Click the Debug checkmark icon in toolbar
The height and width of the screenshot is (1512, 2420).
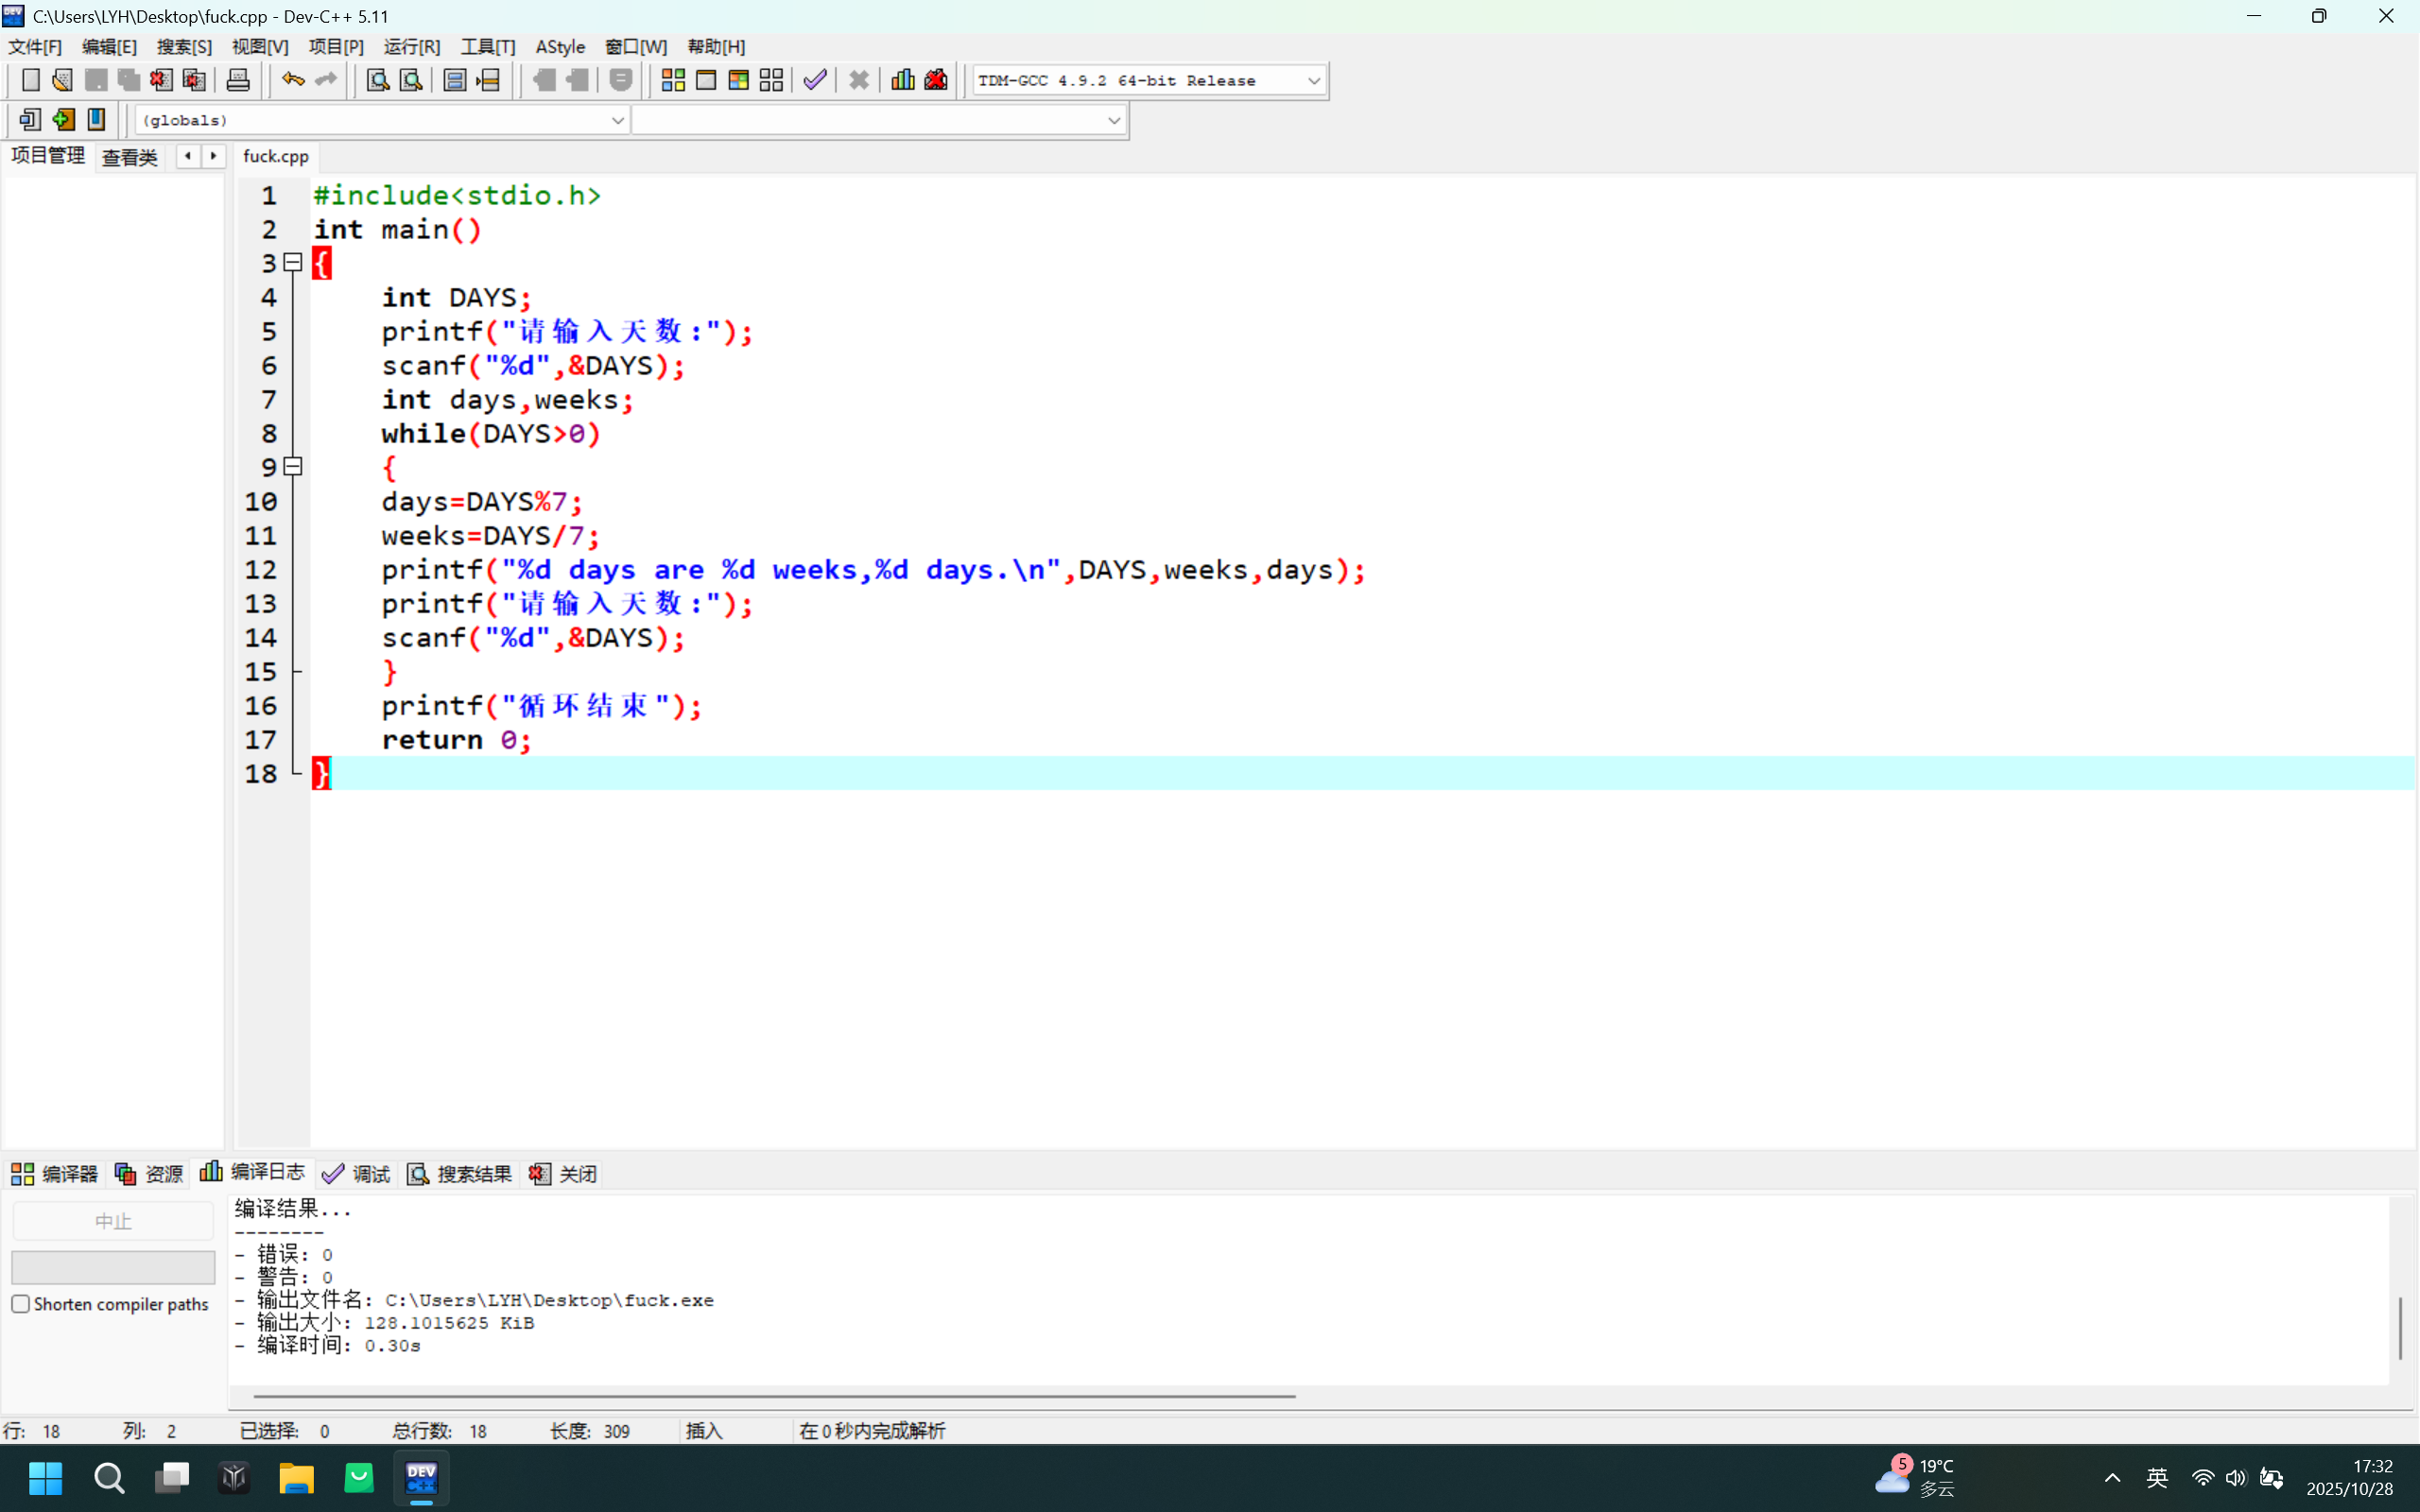pyautogui.click(x=815, y=80)
